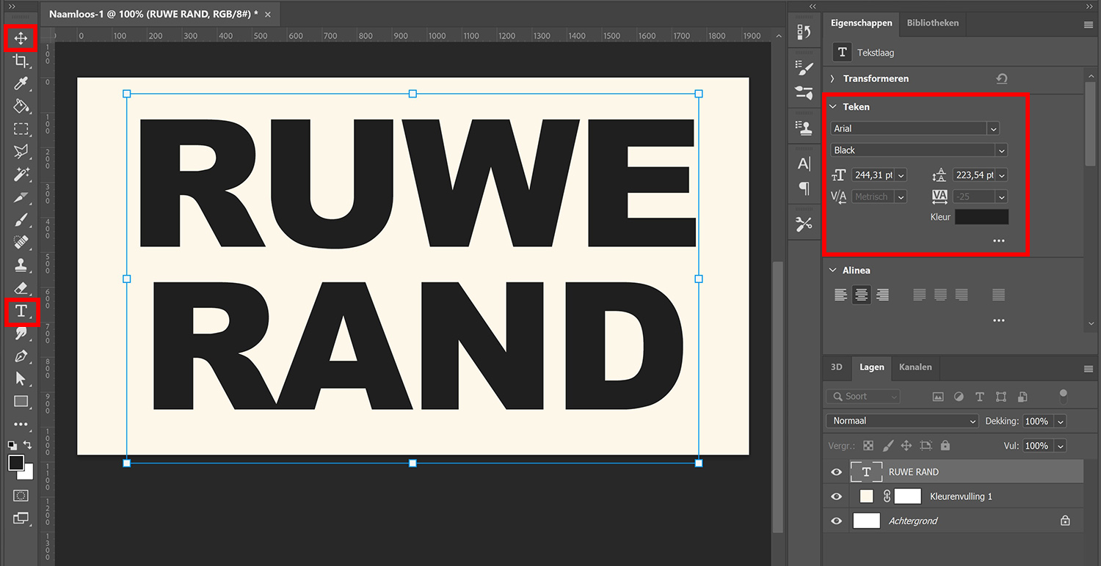This screenshot has height=566, width=1101.
Task: Apply center text alignment in Alinea
Action: [x=861, y=294]
